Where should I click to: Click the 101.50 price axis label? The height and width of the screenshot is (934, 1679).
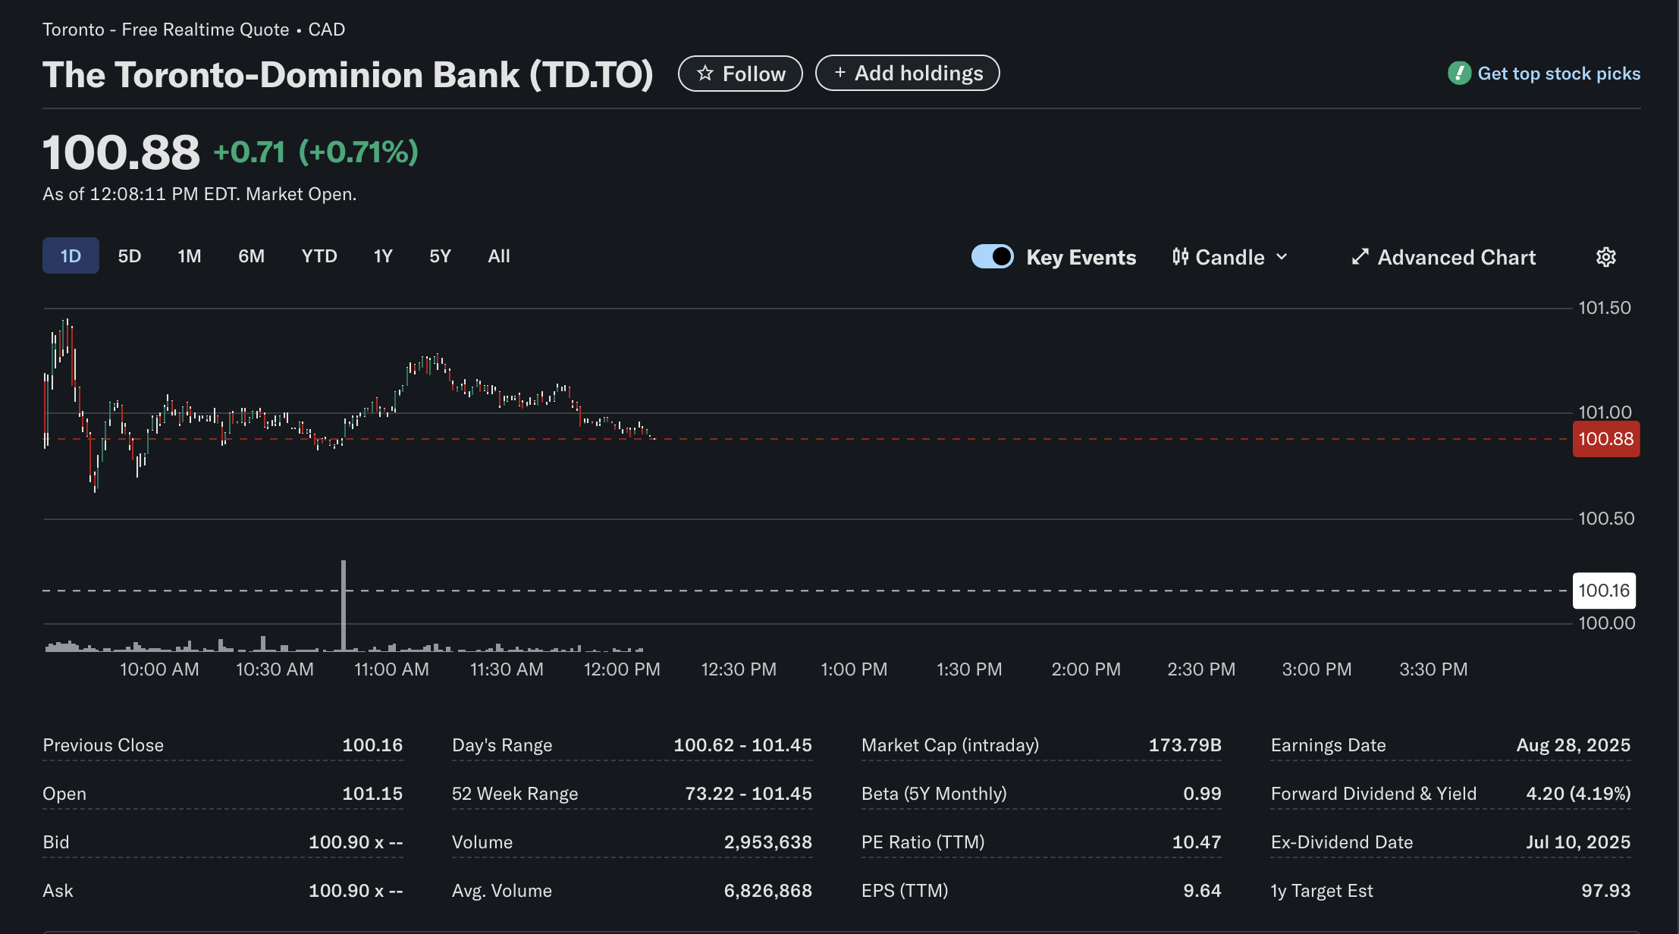1605,308
